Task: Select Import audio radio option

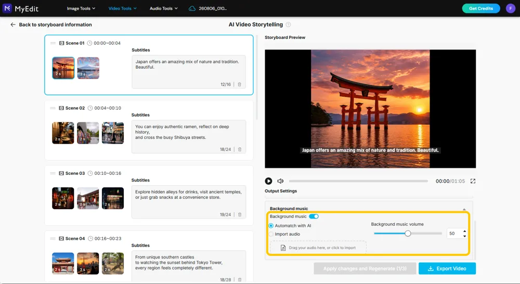Action: tap(271, 234)
